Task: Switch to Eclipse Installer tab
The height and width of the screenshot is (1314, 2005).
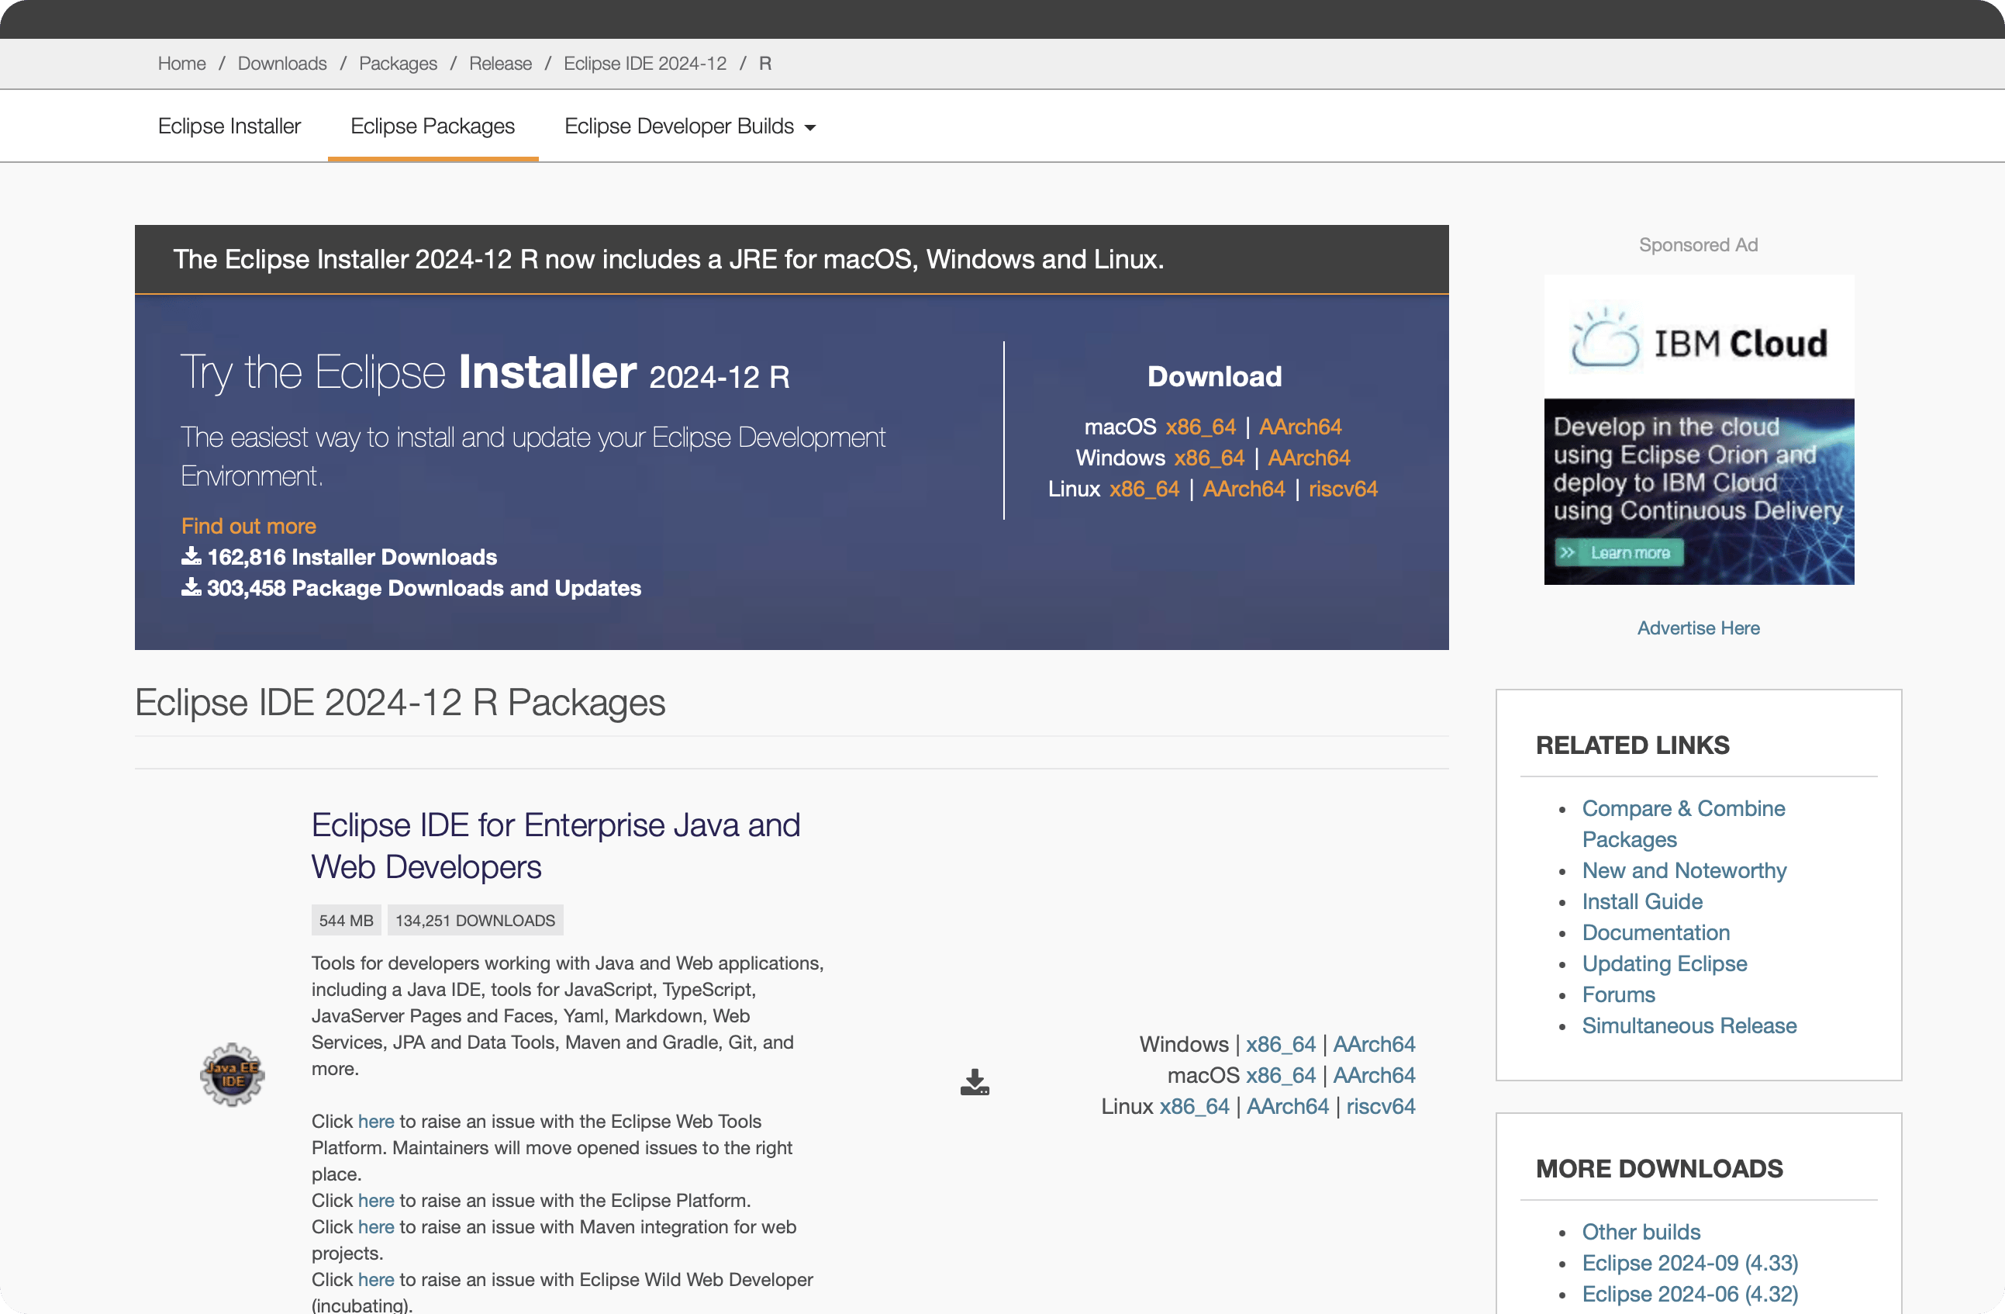Action: click(x=229, y=126)
